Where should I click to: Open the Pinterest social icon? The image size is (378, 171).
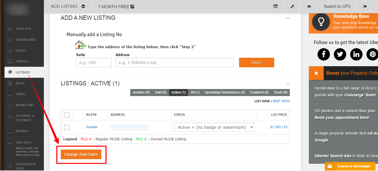pos(373,54)
